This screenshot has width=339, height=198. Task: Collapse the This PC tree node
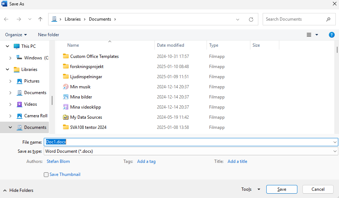tap(7, 46)
